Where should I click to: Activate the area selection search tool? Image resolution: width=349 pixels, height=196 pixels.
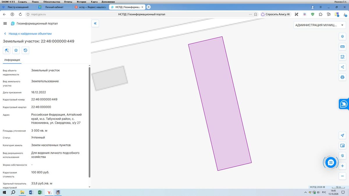tap(342, 57)
